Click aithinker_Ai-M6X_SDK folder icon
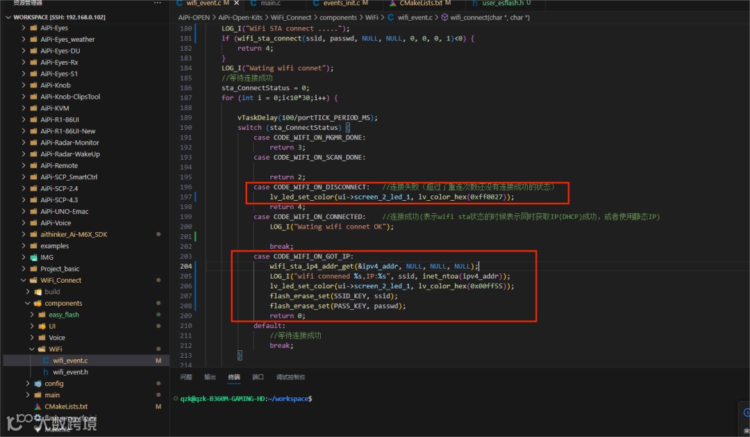750x437 pixels. (x=33, y=234)
